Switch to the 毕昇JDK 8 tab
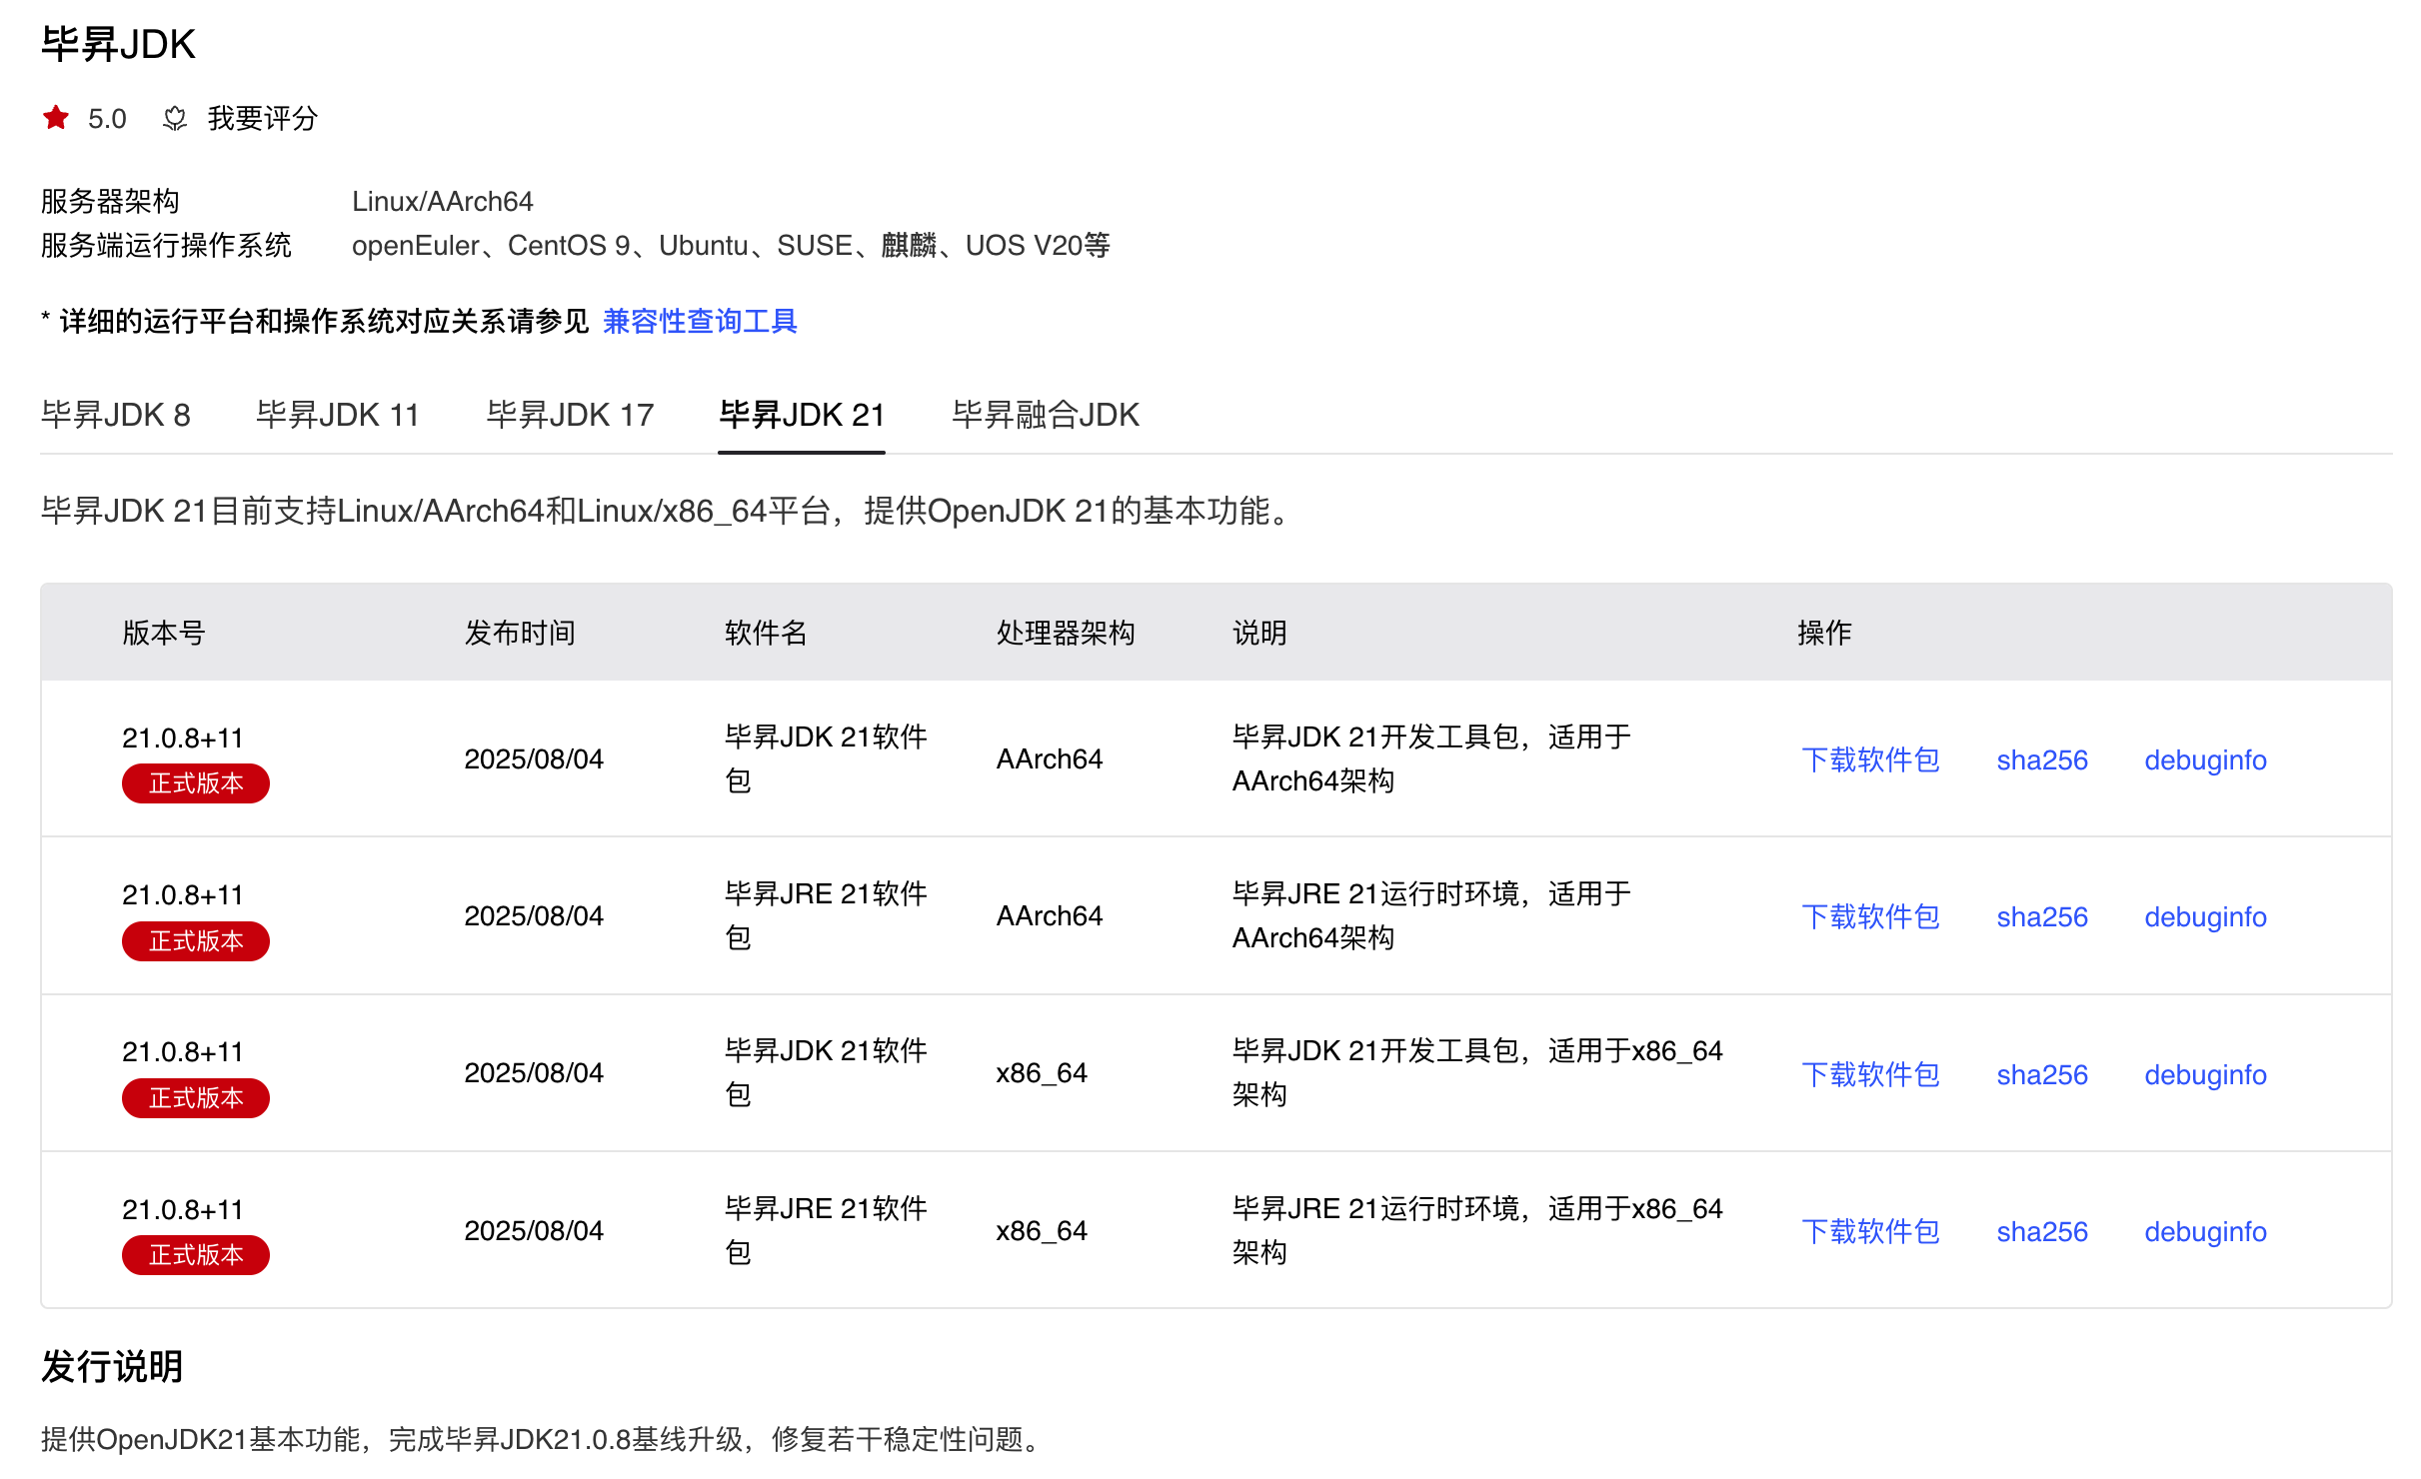The height and width of the screenshot is (1479, 2421). (x=116, y=415)
